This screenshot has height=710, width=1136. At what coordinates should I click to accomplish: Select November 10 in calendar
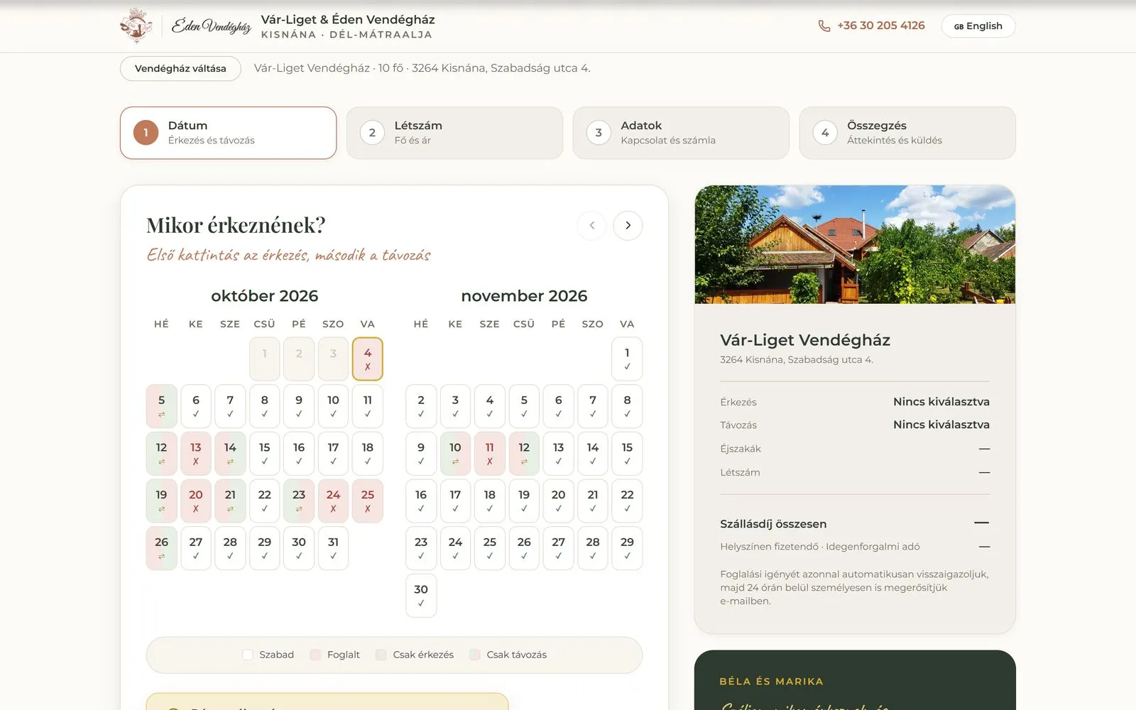click(455, 454)
